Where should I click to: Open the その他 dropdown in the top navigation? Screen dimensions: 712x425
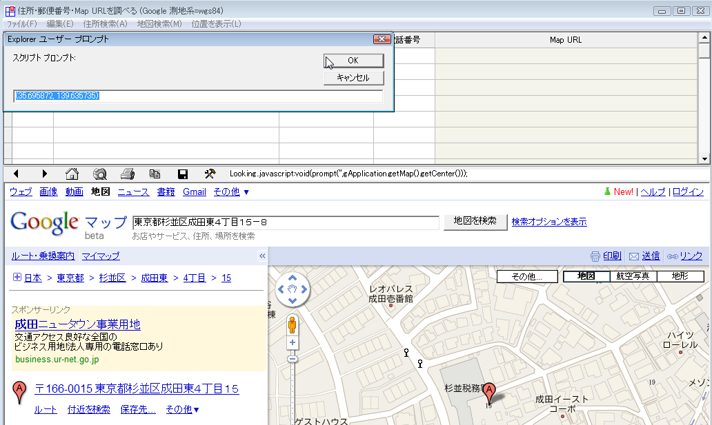pyautogui.click(x=231, y=192)
